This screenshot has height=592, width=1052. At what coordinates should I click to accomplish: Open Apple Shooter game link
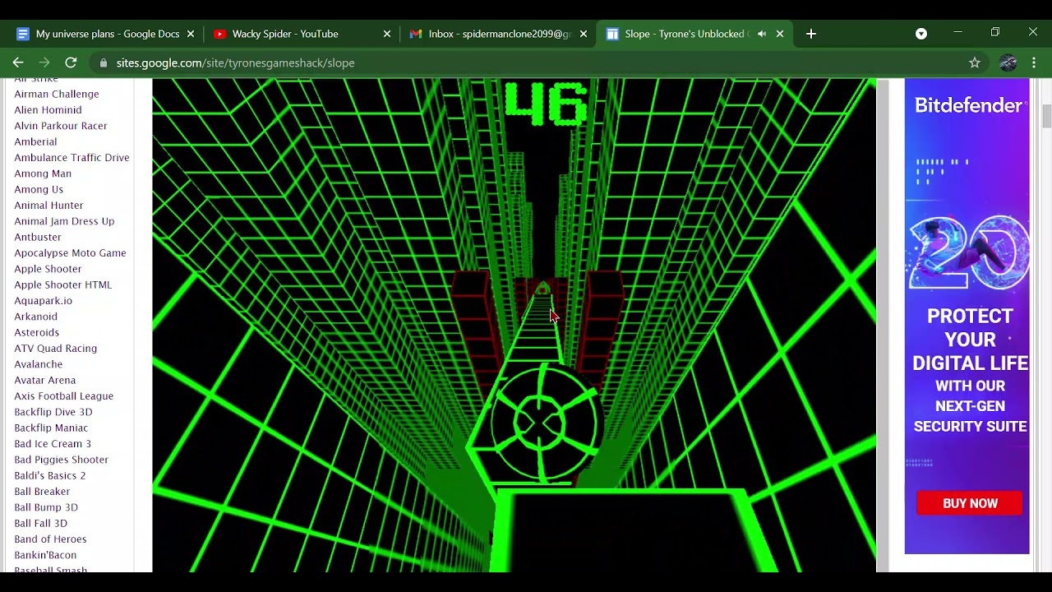tap(48, 269)
